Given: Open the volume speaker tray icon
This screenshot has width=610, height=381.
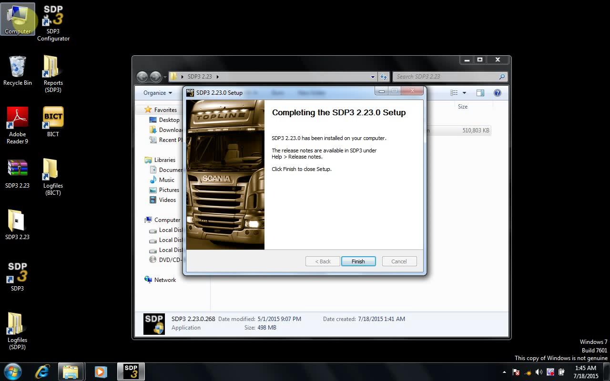Looking at the screenshot, I should tap(539, 372).
